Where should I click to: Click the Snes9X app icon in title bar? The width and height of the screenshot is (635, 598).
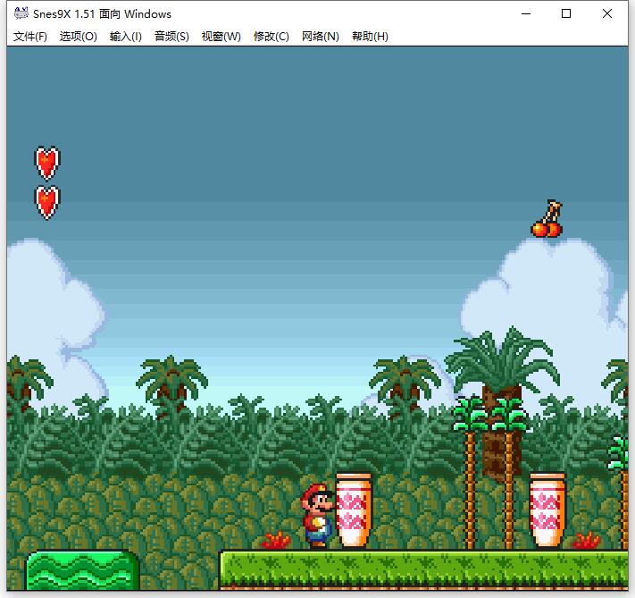21,13
